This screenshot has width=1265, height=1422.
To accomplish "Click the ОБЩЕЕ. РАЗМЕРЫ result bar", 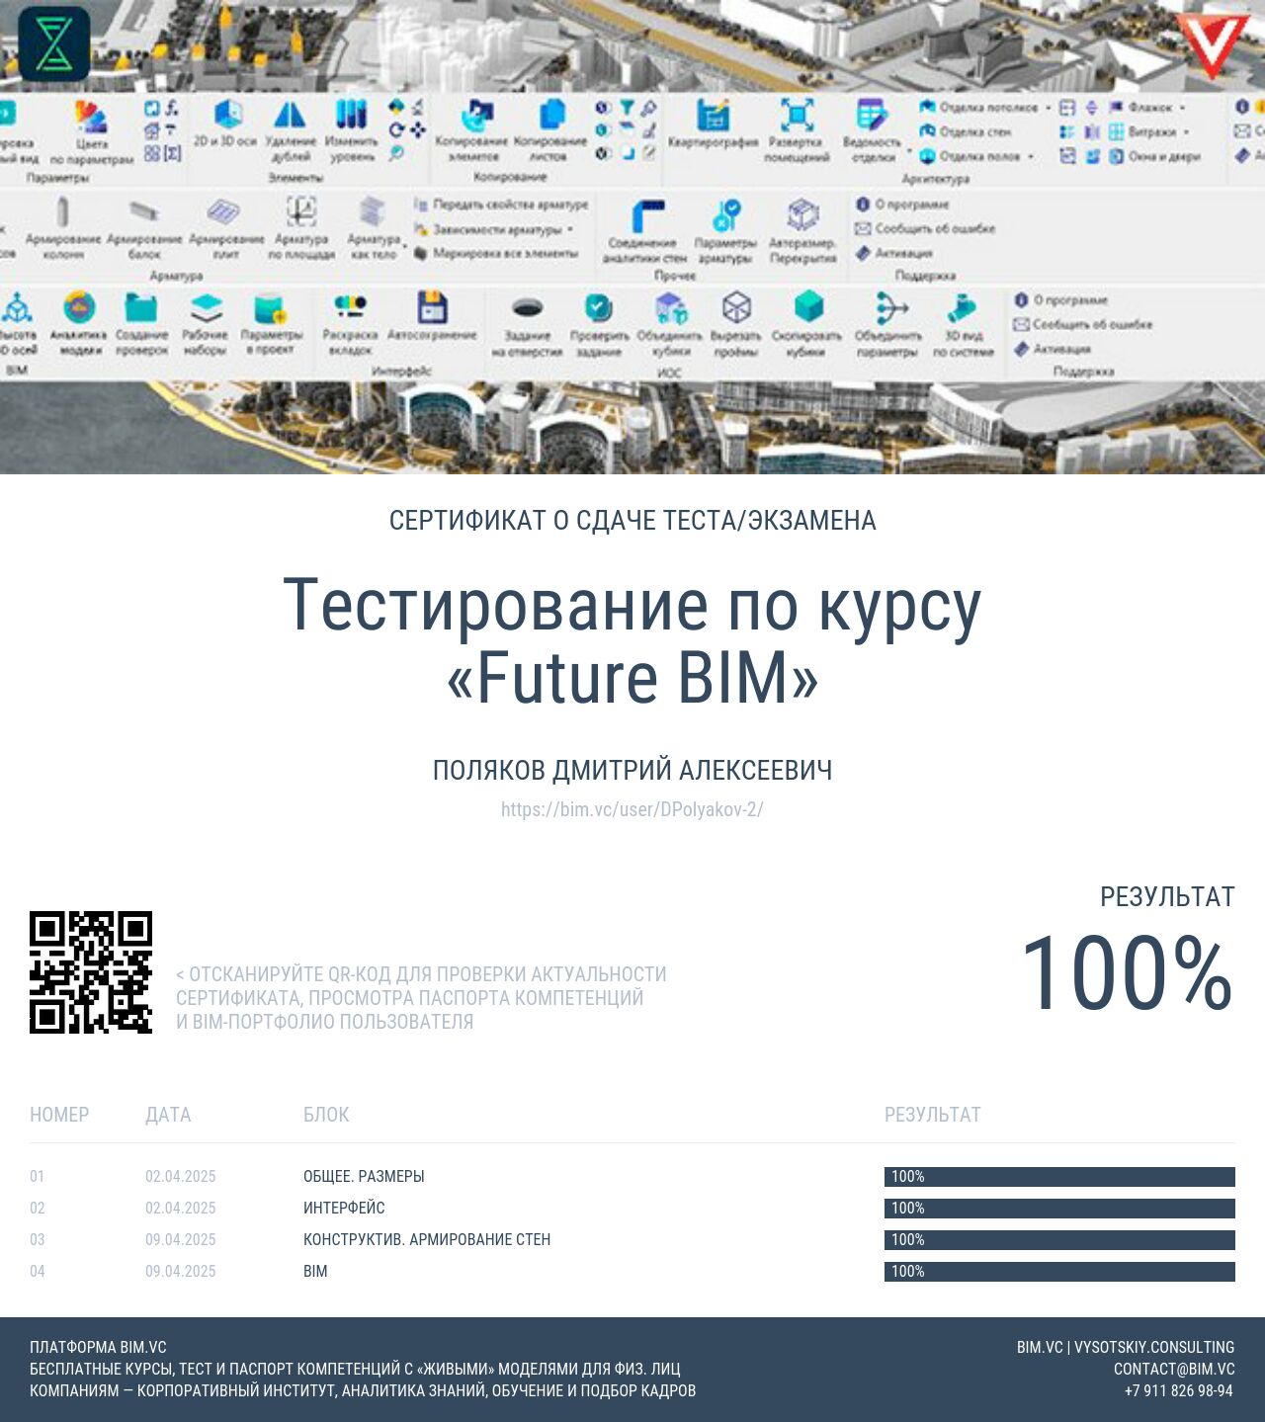I will click(1059, 1176).
